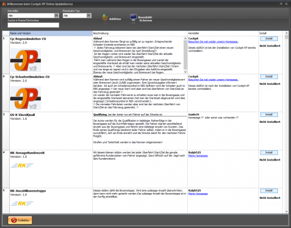This screenshot has height=228, width=291.
Task: Click the Cockpit-XP app icon in title bar
Action: [x=4, y=4]
